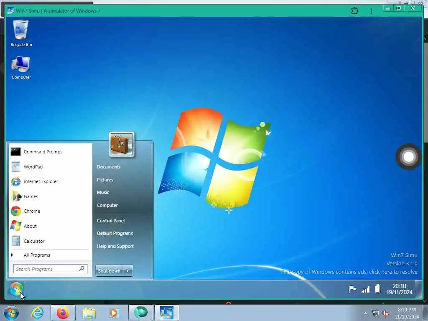Image resolution: width=428 pixels, height=321 pixels.
Task: Open the Recycle Bin desktop icon
Action: (x=21, y=33)
